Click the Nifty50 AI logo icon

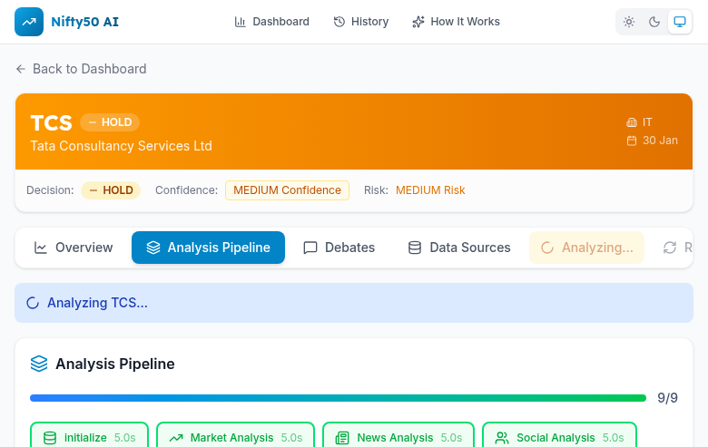[x=29, y=22]
